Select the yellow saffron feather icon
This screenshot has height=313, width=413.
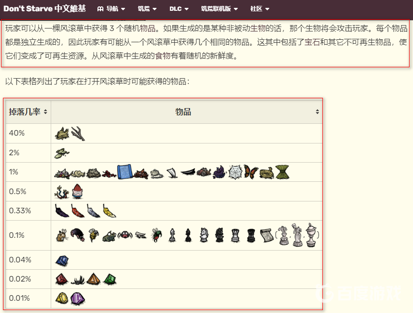coord(109,211)
